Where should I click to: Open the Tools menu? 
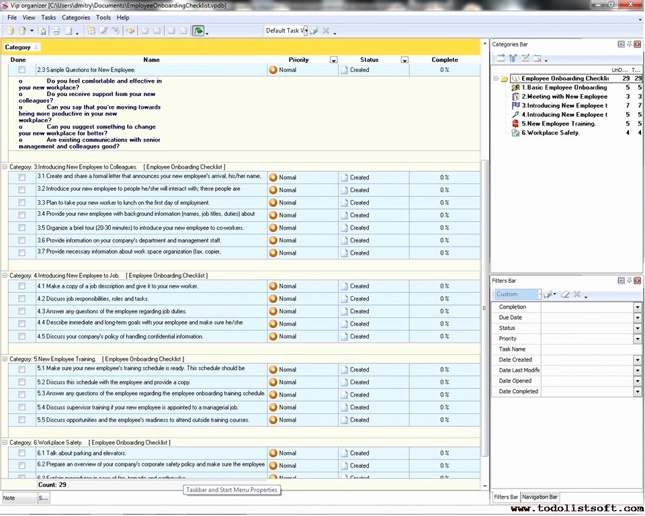(x=103, y=17)
